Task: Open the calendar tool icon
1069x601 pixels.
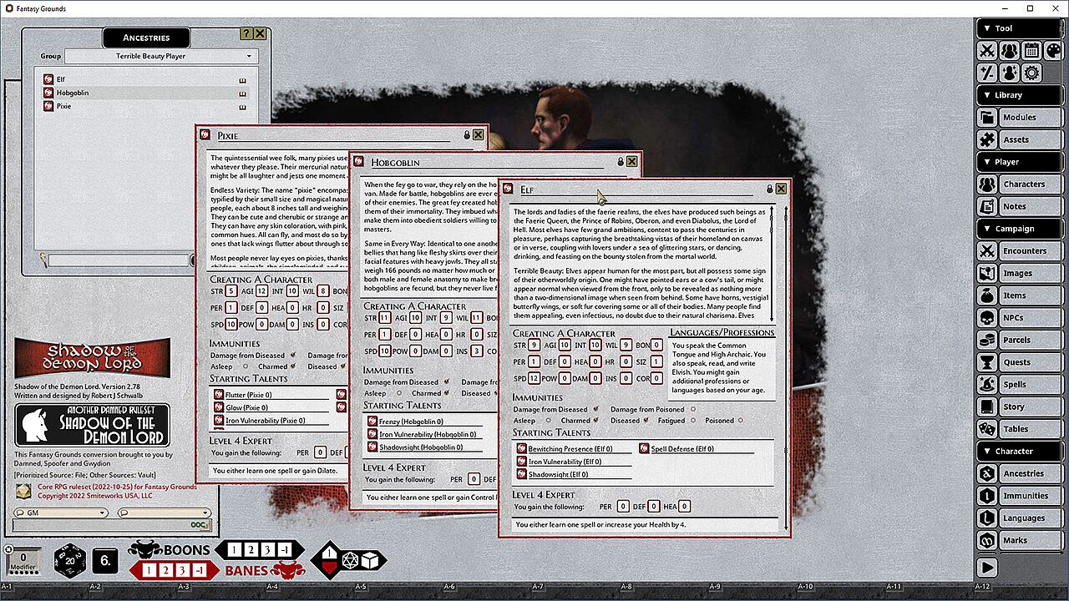Action: tap(1031, 51)
